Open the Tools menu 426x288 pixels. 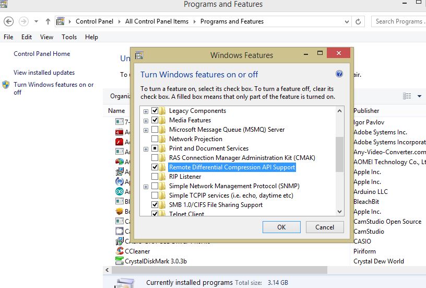69,37
